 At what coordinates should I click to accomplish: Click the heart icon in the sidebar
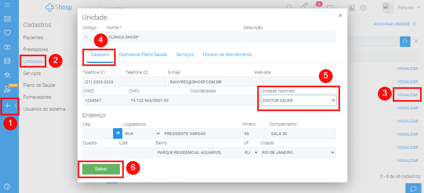(x=7, y=33)
